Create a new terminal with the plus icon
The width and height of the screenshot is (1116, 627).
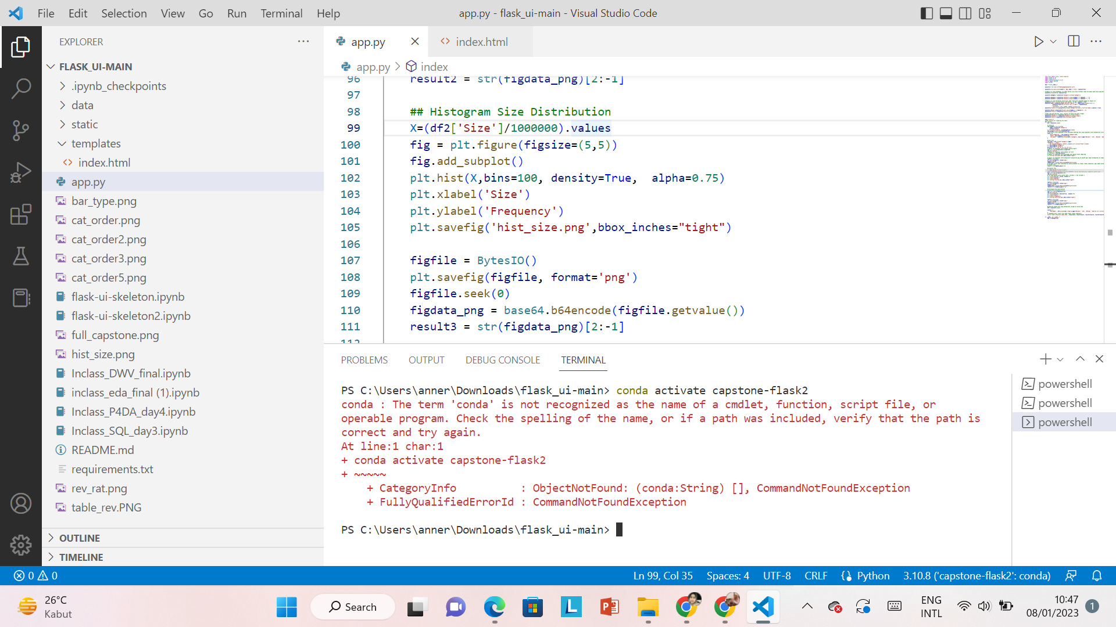coord(1046,359)
